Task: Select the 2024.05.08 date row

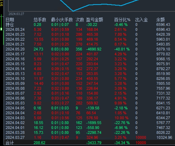Action: [15, 89]
